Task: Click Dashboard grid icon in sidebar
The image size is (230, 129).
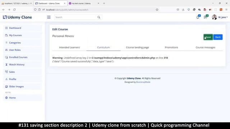Action: pyautogui.click(x=6, y=28)
